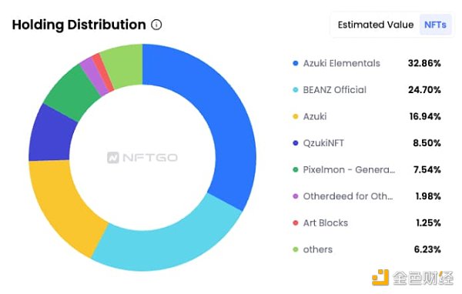Click the NFTGO logo in chart center
Image resolution: width=462 pixels, height=294 pixels.
(x=142, y=158)
